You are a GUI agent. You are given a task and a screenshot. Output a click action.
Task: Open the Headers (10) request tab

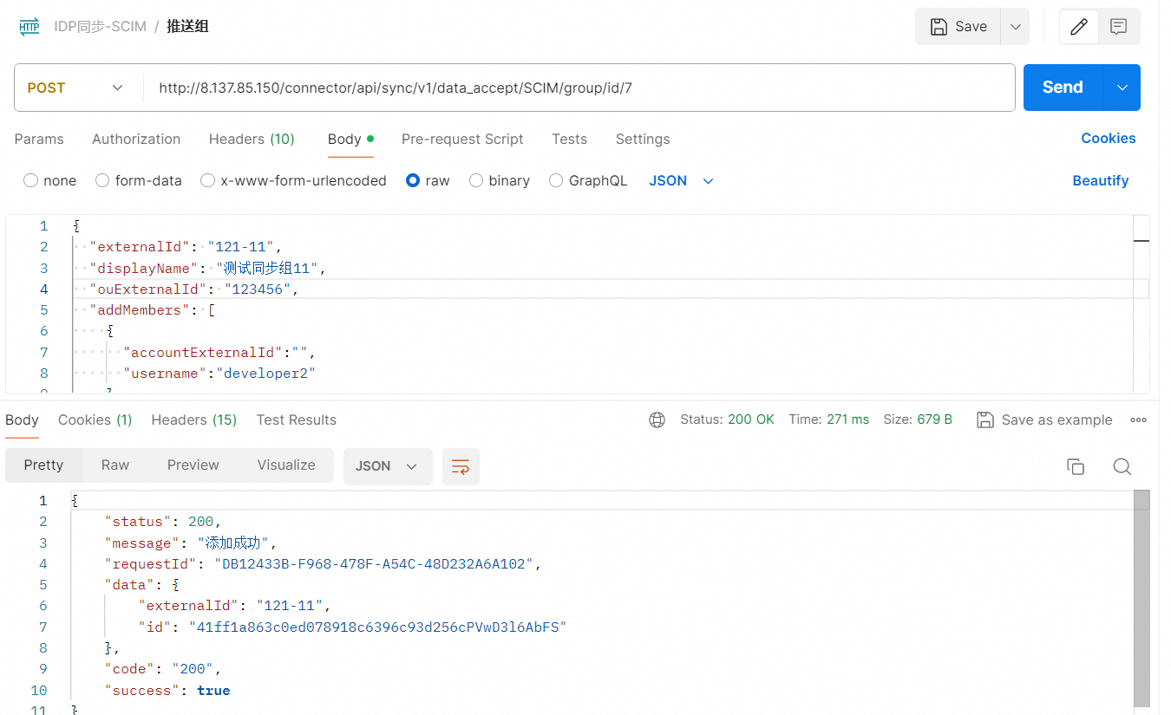pos(252,139)
